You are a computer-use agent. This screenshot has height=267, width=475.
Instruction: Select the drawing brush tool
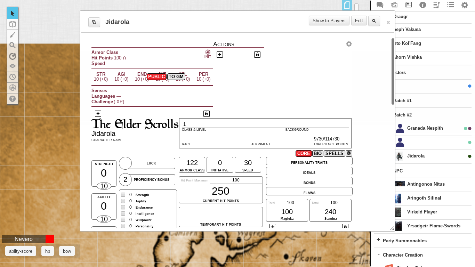tap(13, 35)
